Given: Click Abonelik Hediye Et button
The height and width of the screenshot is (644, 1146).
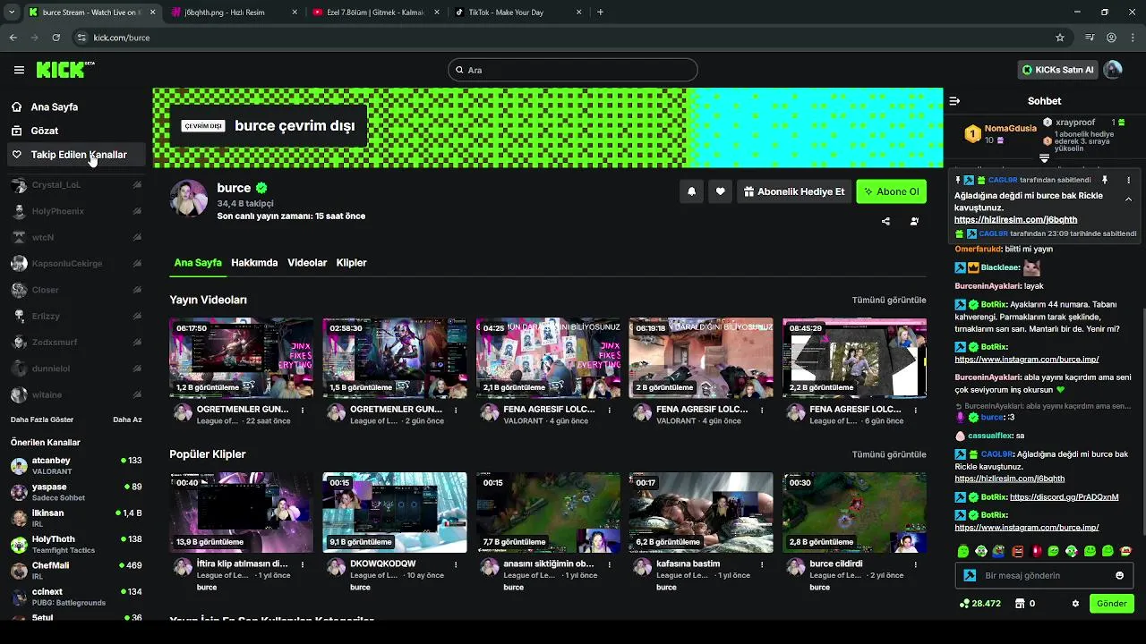Looking at the screenshot, I should (794, 191).
